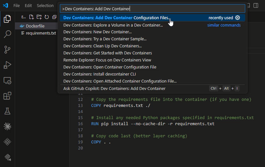Run Add Dev Container Configuration Files command

[x=152, y=18]
